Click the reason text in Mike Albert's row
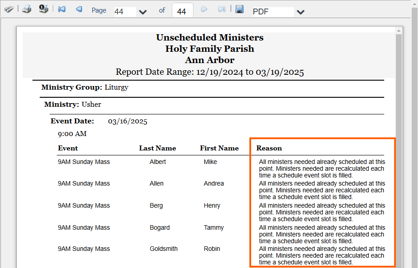 322,168
